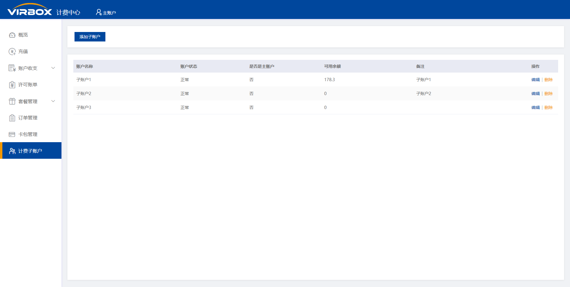
Task: Click the 订单管理 clipboard icon
Action: 12,118
